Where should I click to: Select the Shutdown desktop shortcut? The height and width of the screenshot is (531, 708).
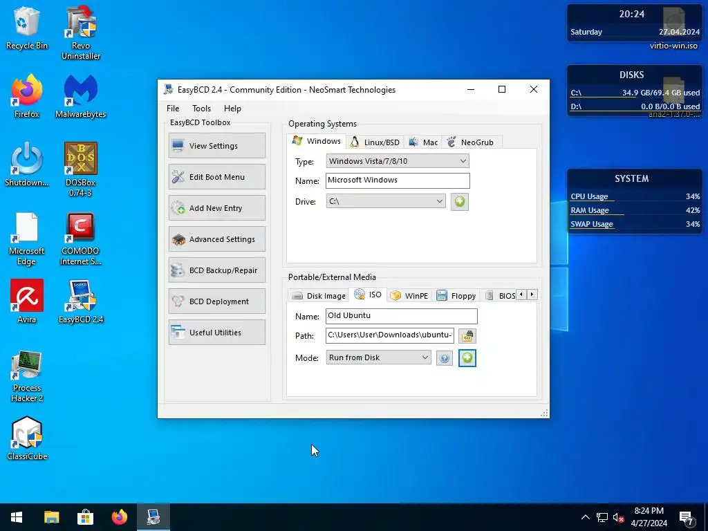[27, 165]
